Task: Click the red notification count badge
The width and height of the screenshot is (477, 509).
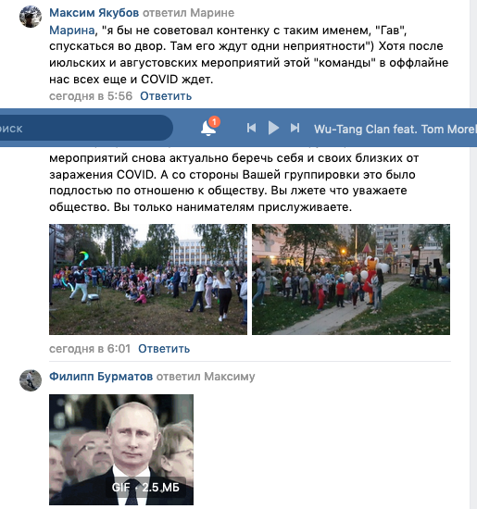Action: [x=214, y=122]
